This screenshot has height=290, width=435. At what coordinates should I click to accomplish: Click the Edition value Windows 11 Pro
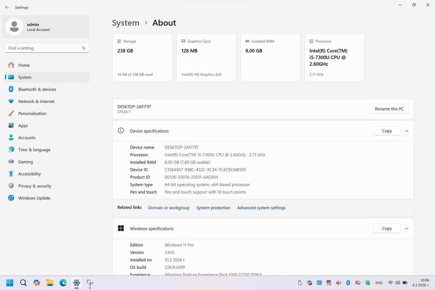point(179,245)
